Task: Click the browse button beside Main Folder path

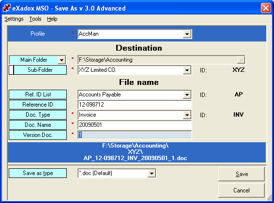Action: click(x=241, y=60)
